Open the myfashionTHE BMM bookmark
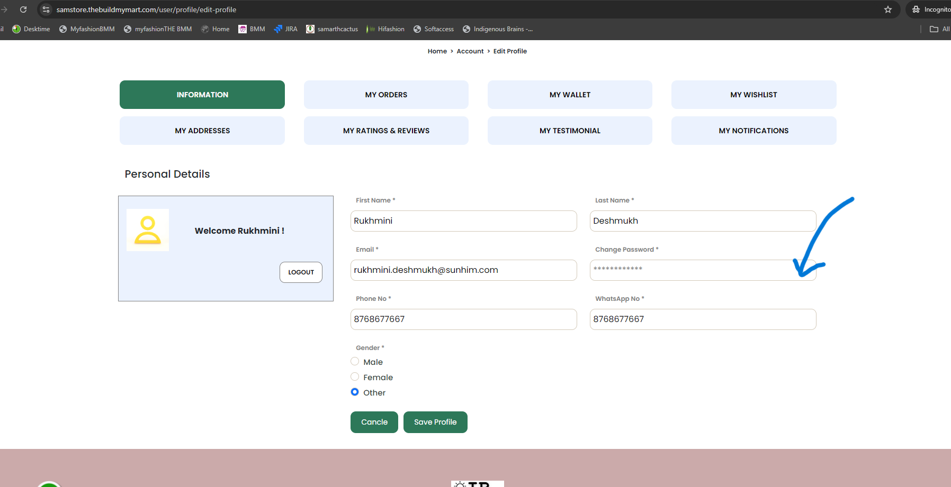Screen dimensions: 951x487 click(158, 29)
